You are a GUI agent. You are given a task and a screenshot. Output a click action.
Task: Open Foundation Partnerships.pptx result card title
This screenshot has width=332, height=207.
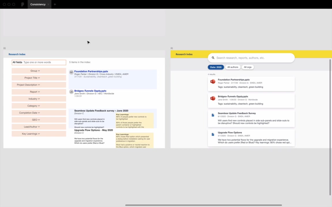coord(234,80)
